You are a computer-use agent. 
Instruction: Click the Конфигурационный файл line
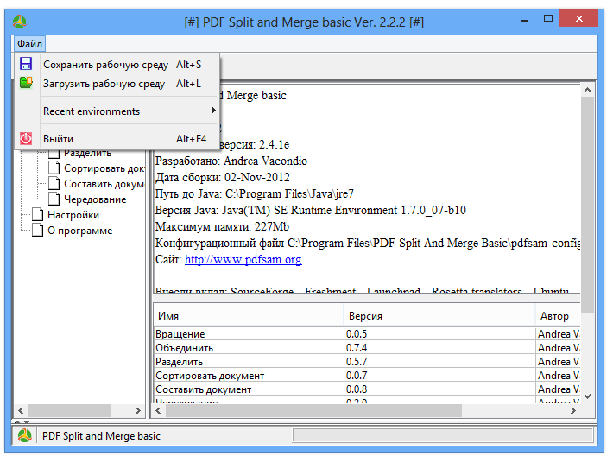[x=368, y=244]
